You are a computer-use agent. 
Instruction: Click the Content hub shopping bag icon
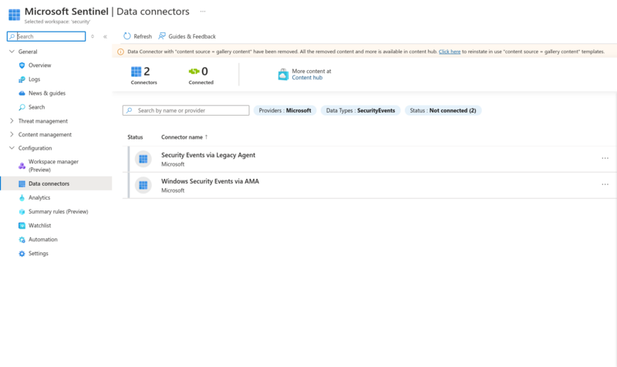283,74
